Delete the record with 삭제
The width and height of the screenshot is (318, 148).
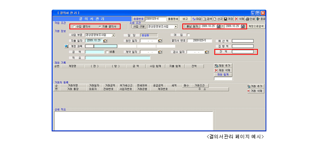[239, 19]
